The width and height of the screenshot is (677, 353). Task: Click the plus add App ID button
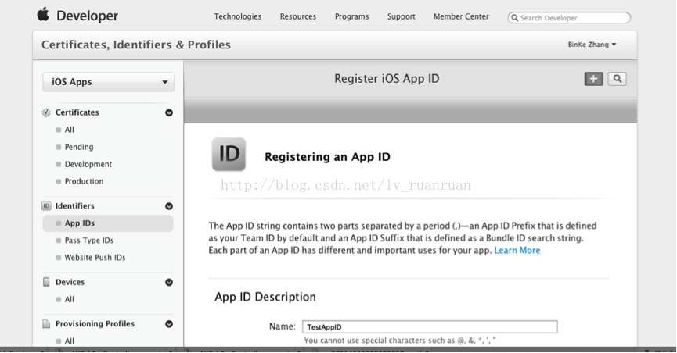[x=594, y=79]
